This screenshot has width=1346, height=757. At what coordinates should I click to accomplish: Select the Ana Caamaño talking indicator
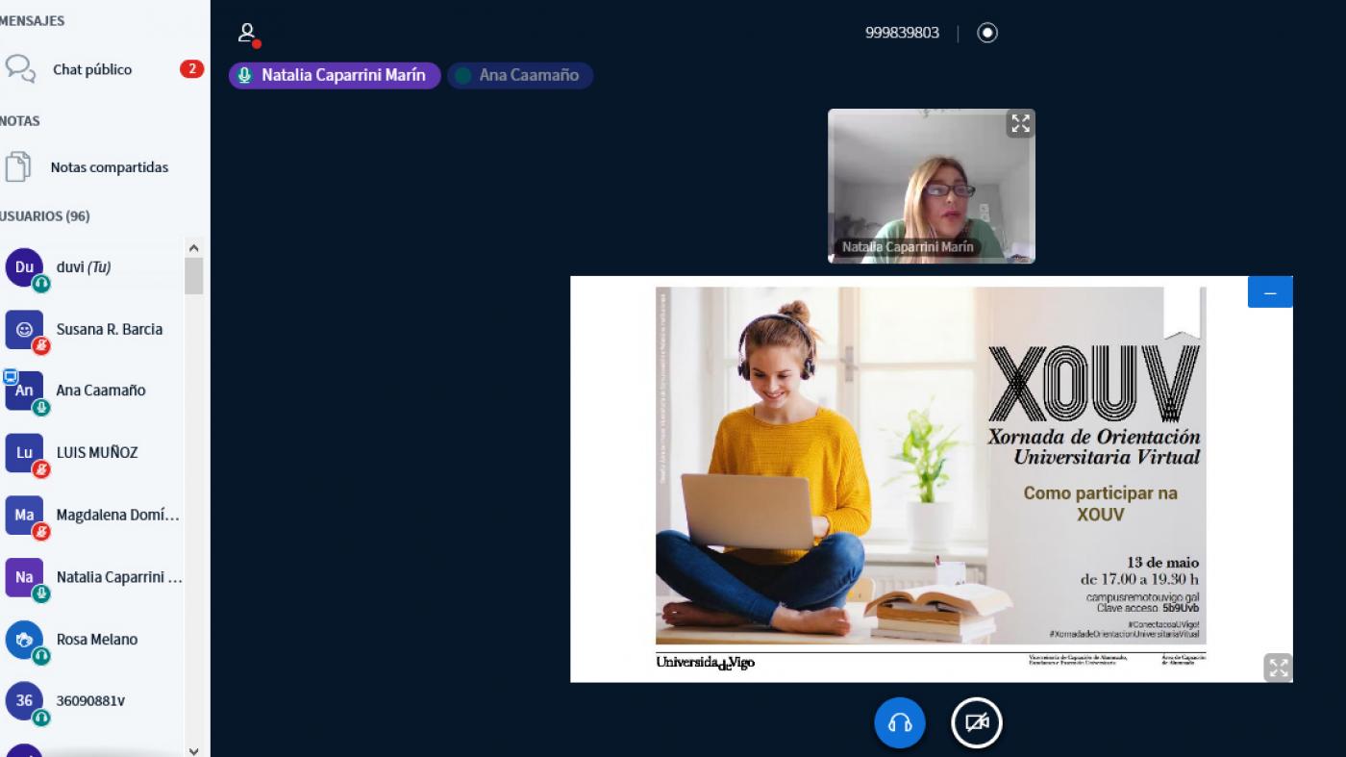click(520, 75)
